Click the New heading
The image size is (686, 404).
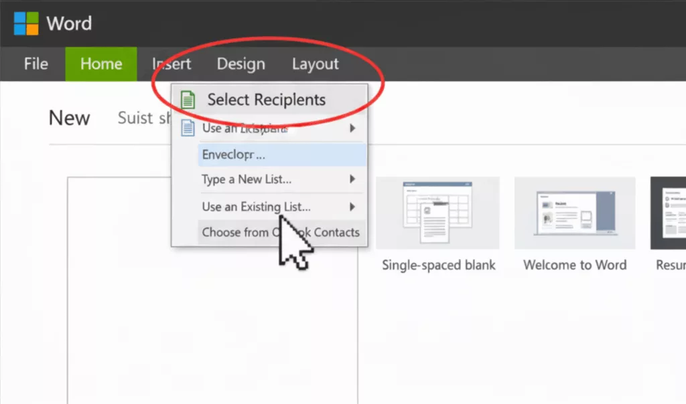click(69, 118)
